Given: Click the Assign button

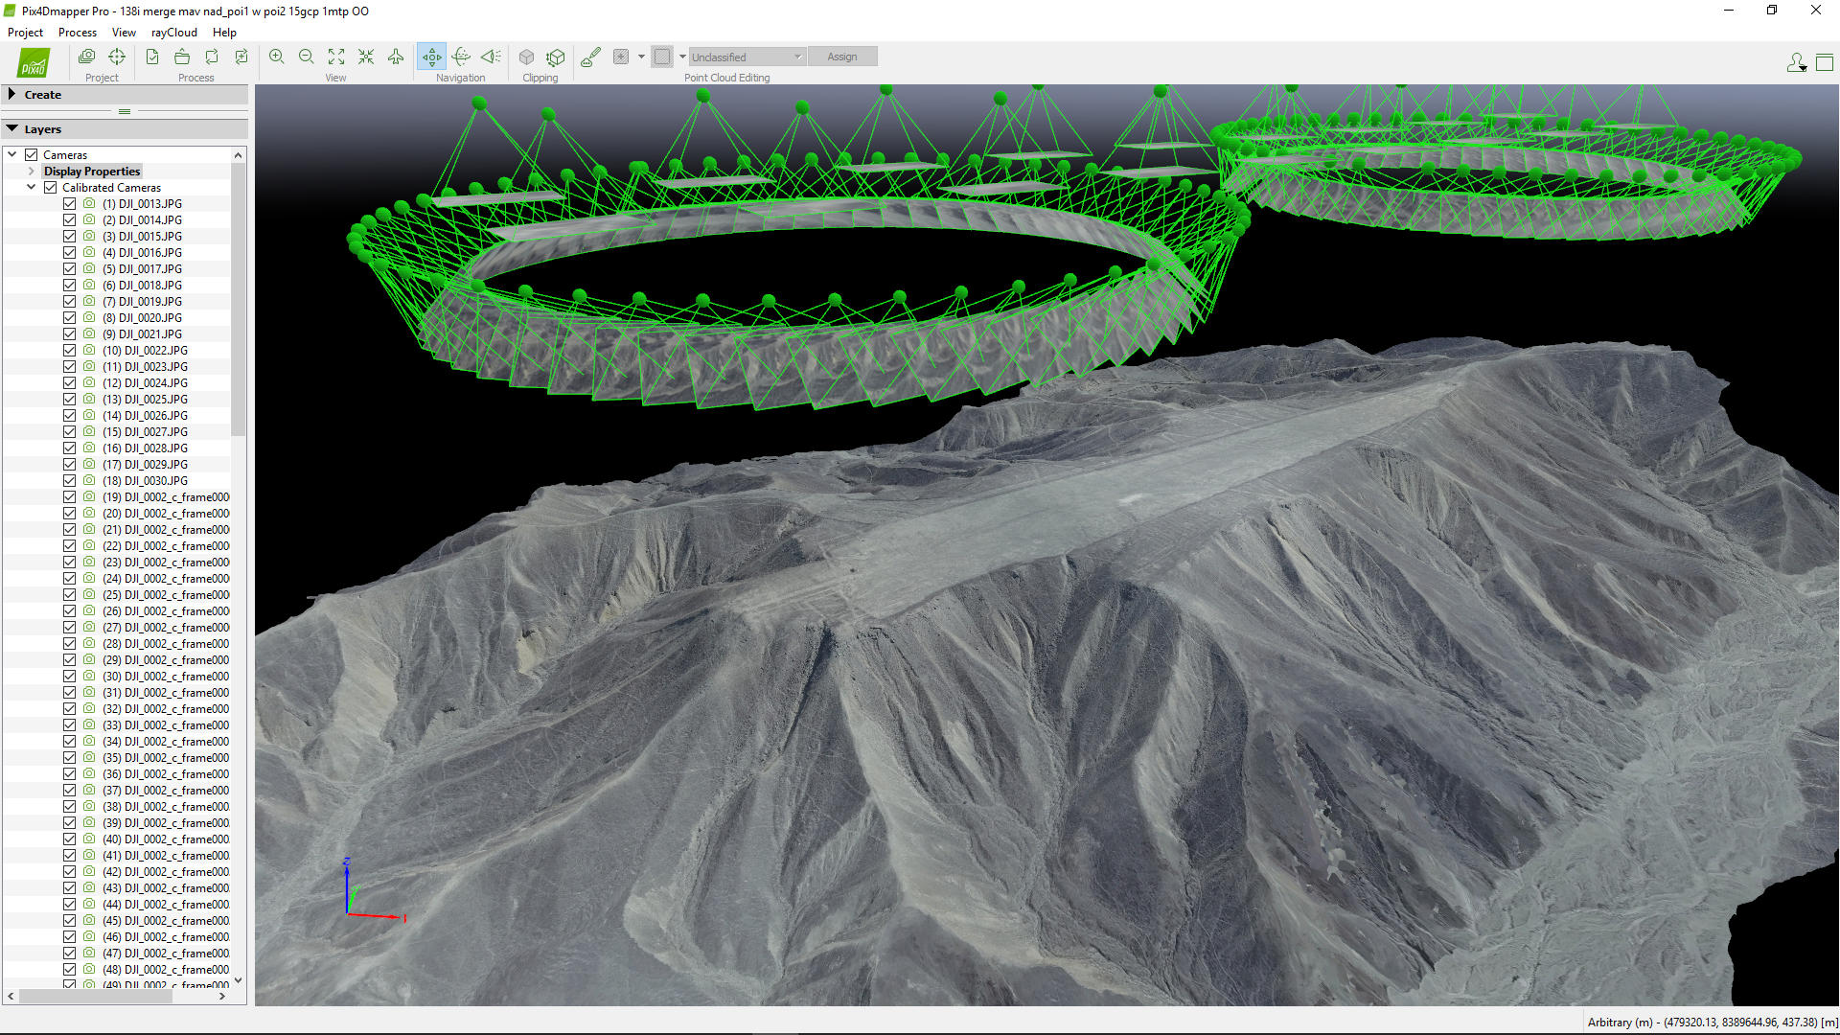Looking at the screenshot, I should [841, 57].
